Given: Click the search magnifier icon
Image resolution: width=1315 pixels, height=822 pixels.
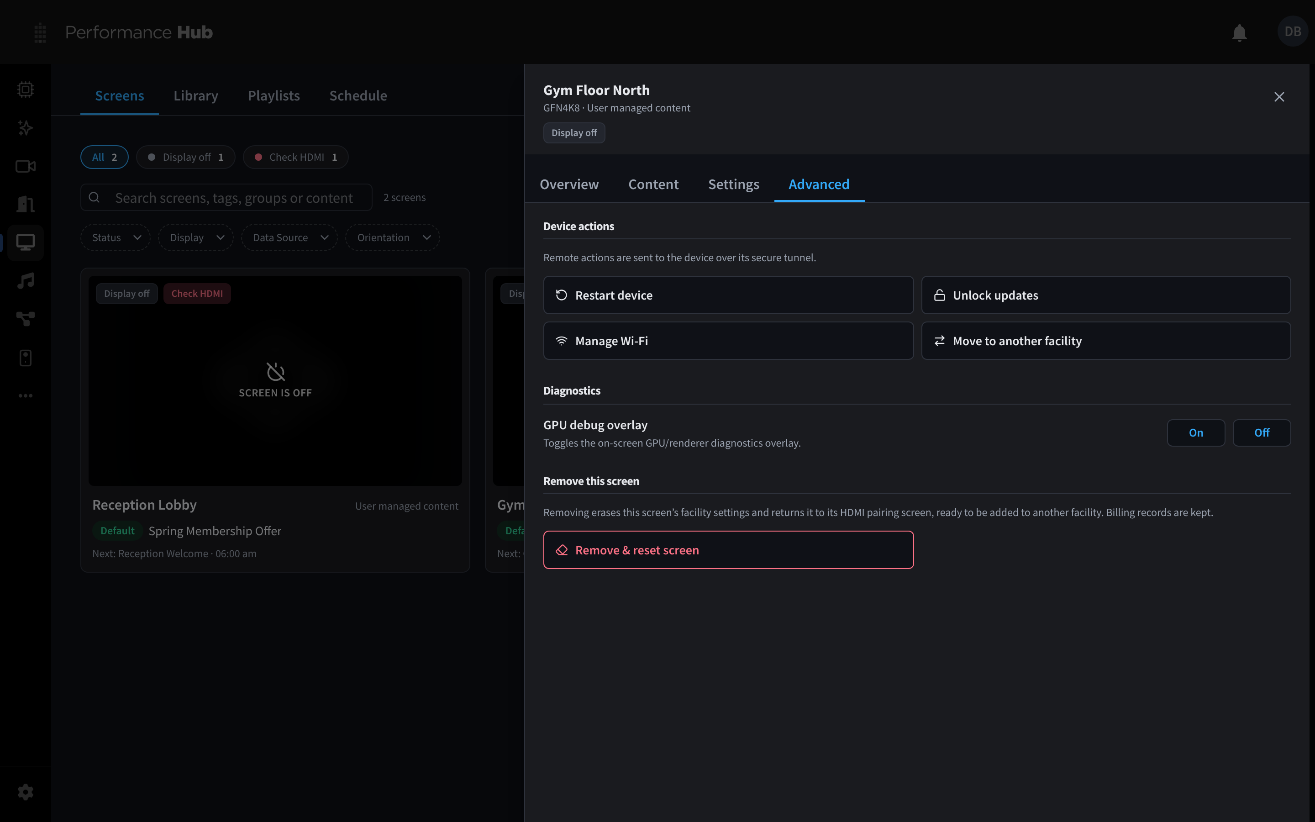Looking at the screenshot, I should 94,197.
